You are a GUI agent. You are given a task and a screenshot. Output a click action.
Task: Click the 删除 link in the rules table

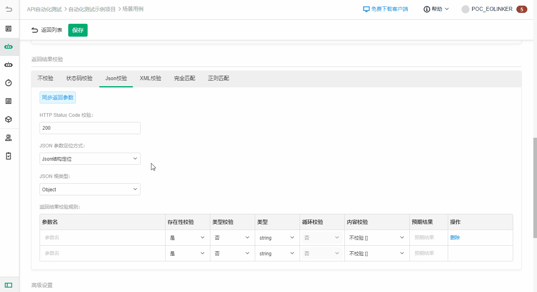pyautogui.click(x=455, y=237)
